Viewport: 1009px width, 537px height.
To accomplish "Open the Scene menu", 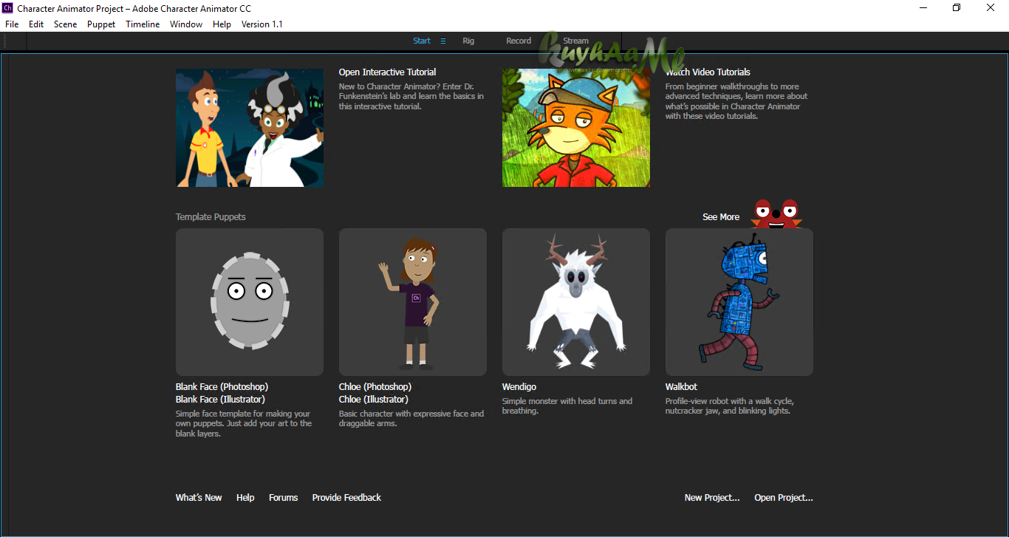I will pyautogui.click(x=65, y=24).
